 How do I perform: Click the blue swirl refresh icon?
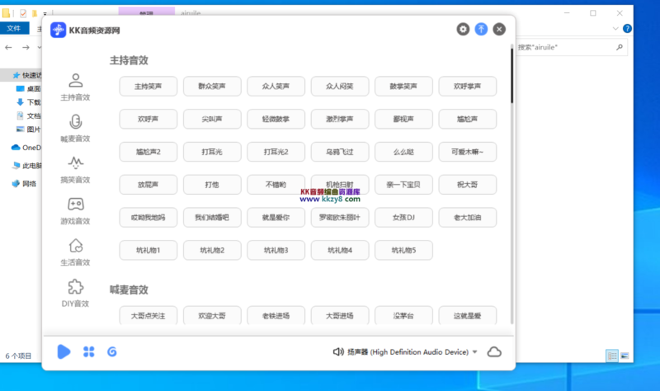[112, 351]
